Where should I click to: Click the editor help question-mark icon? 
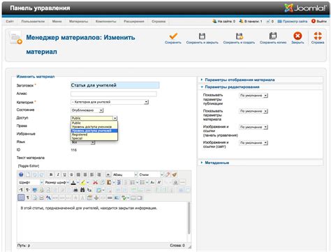pos(21,175)
